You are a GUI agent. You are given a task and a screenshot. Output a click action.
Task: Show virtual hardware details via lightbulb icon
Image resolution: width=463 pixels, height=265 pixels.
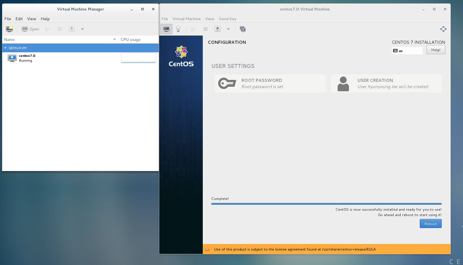tap(178, 29)
